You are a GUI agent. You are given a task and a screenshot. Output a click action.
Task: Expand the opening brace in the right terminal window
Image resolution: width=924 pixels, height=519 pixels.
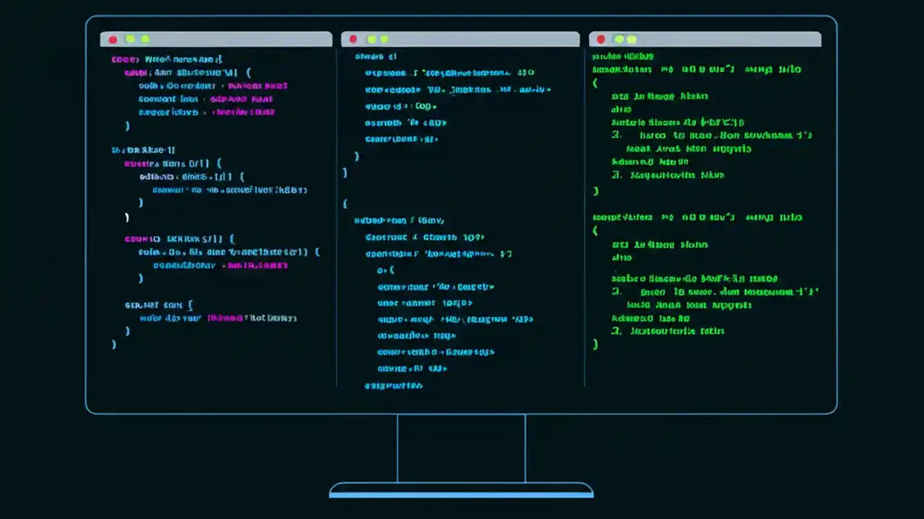[594, 82]
